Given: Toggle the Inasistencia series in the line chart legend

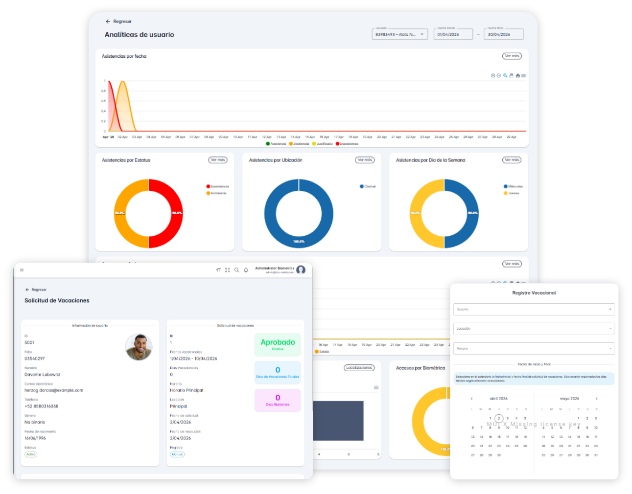Looking at the screenshot, I should pos(347,144).
